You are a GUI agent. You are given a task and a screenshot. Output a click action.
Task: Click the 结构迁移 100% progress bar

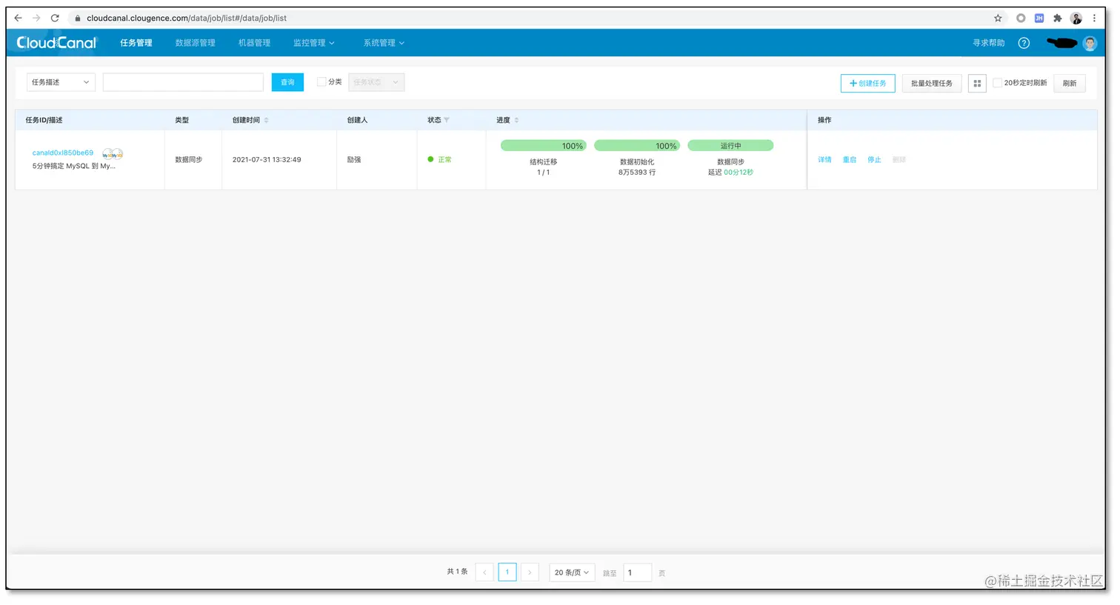(x=544, y=146)
